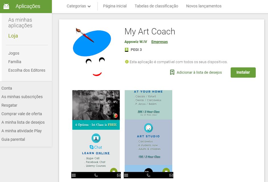Click the My Art Coach app icon

[92, 52]
